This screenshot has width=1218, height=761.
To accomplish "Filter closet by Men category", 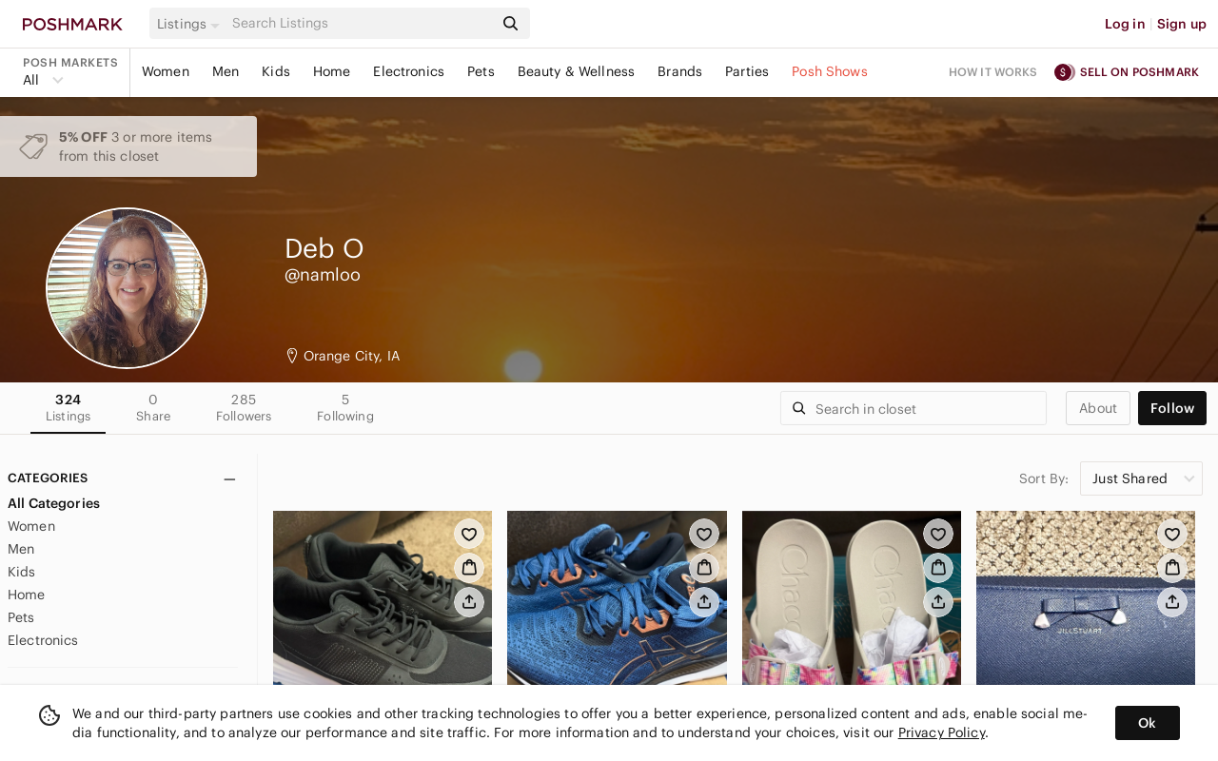I will (x=21, y=549).
